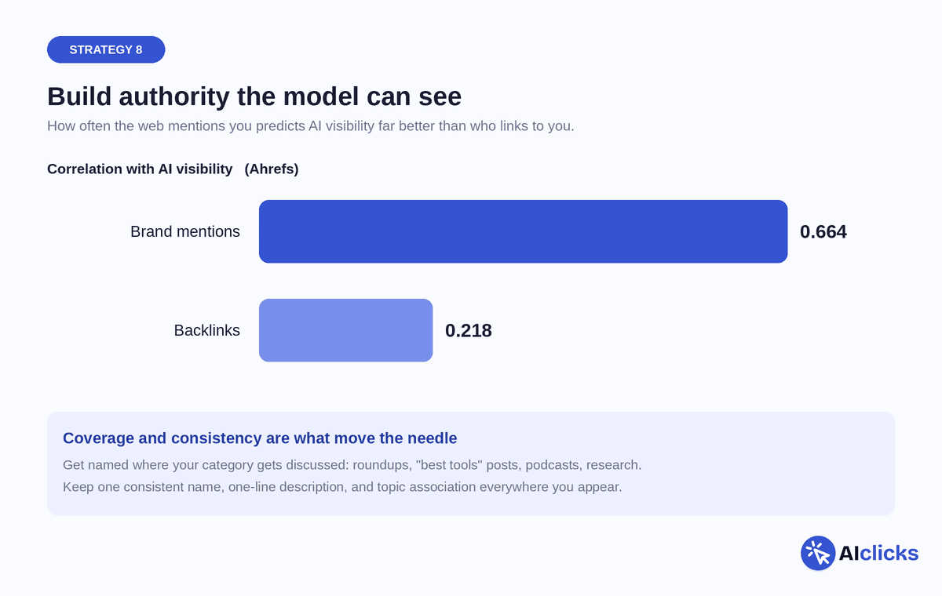Click the word "clicks" in blue logo text
Screen dimensions: 942x596
(x=889, y=553)
